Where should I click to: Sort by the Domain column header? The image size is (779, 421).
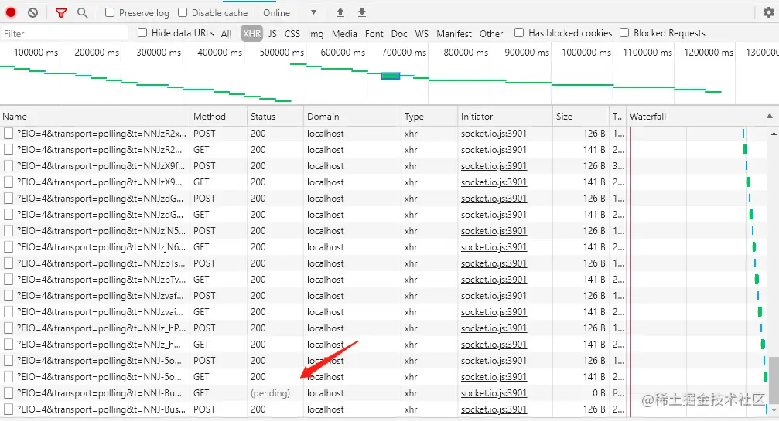click(352, 117)
